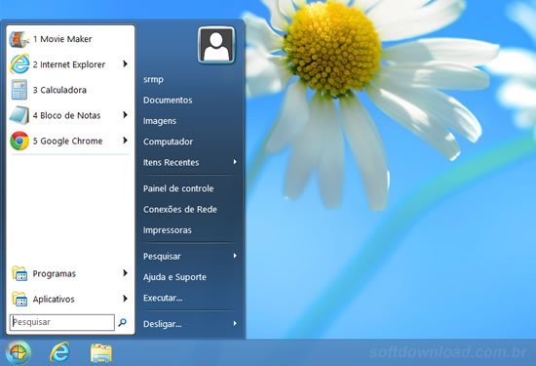The image size is (536, 366).
Task: Click the 1 Movie Maker label
Action: (62, 39)
